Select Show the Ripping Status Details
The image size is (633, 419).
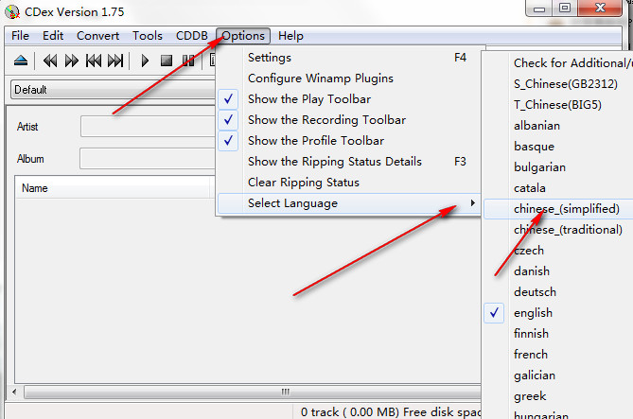349,162
